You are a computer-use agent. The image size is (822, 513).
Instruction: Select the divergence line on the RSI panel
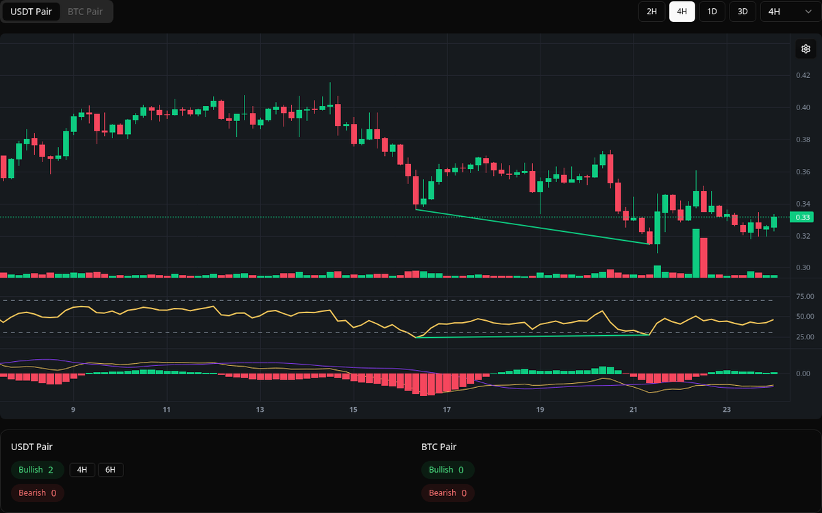pyautogui.click(x=534, y=337)
